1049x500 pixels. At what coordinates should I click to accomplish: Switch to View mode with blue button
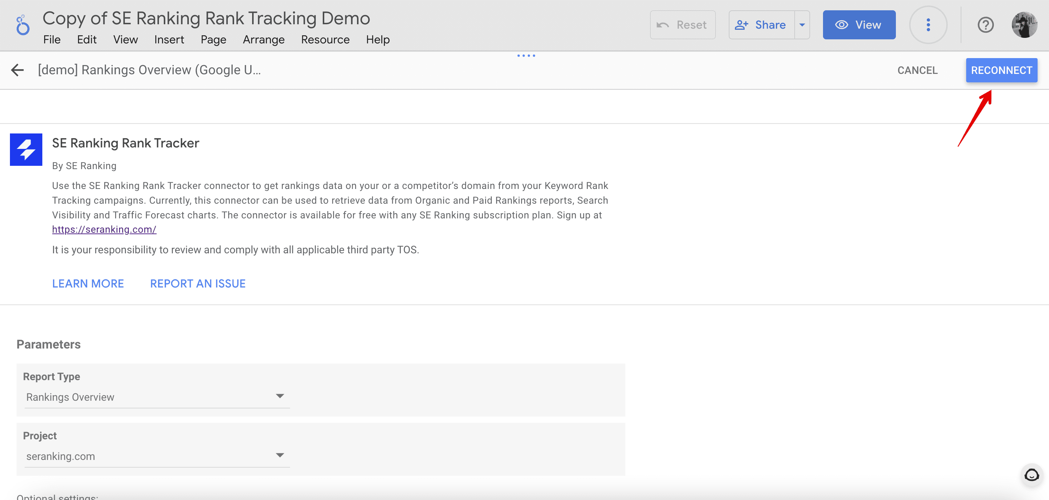859,25
